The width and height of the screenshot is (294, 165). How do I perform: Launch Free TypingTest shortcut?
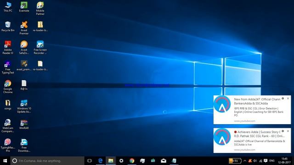(8, 67)
